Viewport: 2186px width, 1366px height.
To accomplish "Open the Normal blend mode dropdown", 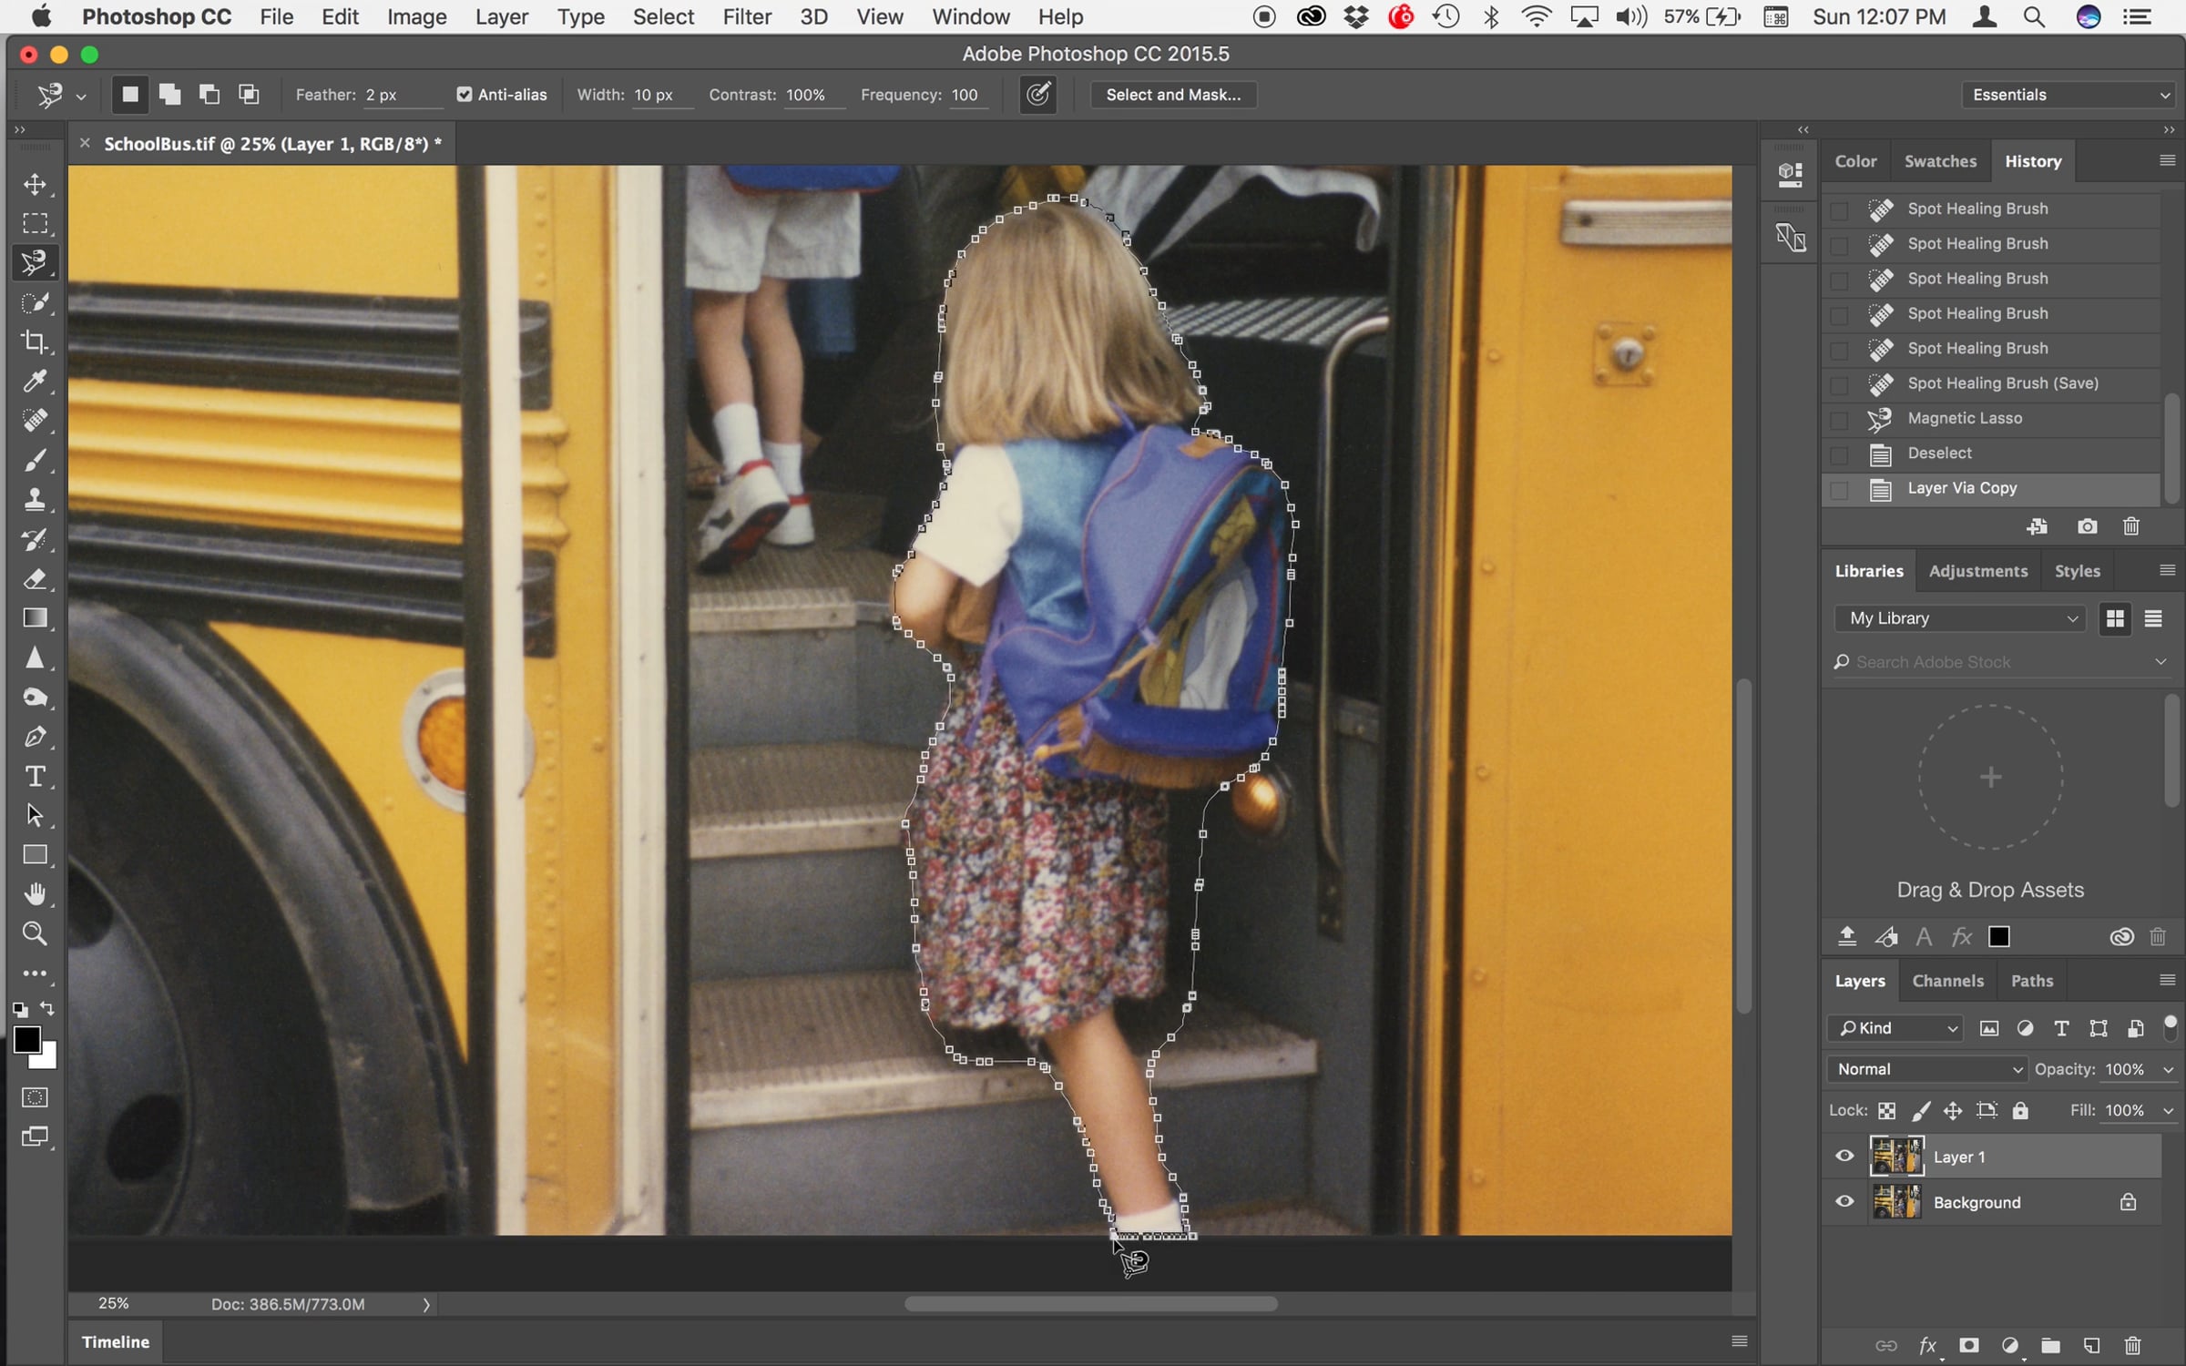I will (x=1927, y=1069).
